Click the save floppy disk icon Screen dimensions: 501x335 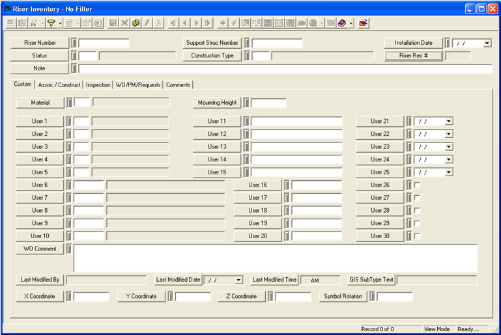pyautogui.click(x=113, y=23)
